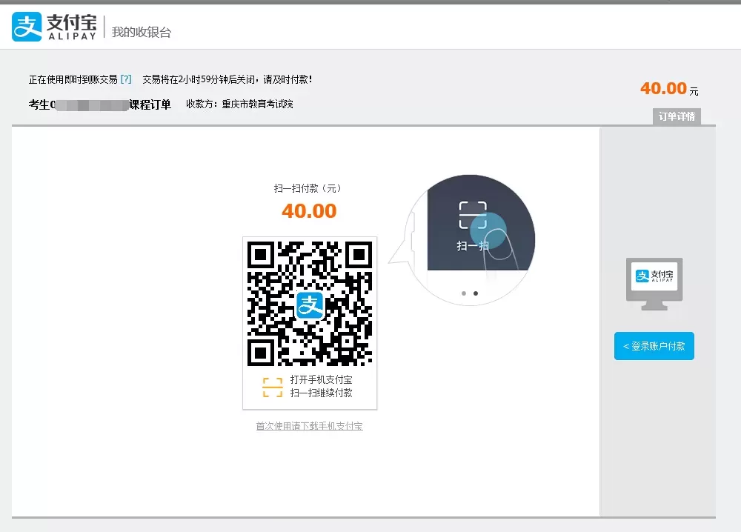This screenshot has height=532, width=741.
Task: Open the [?] help link for instant transactions
Action: 126,79
